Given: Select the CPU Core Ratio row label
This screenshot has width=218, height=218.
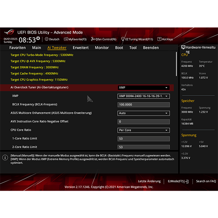Looking at the screenshot, I should (21, 130).
